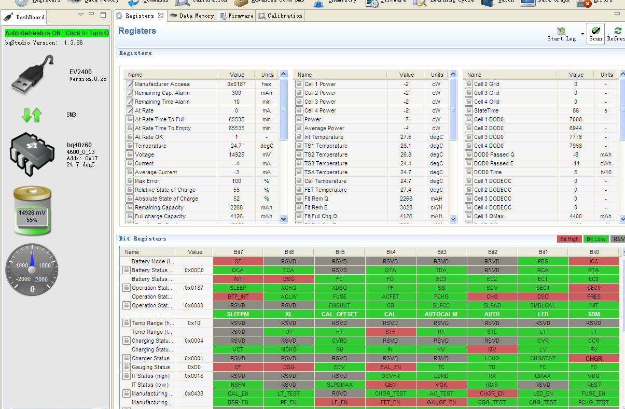The height and width of the screenshot is (409, 625).
Task: Close the Registers tab with its X
Action: (x=161, y=16)
